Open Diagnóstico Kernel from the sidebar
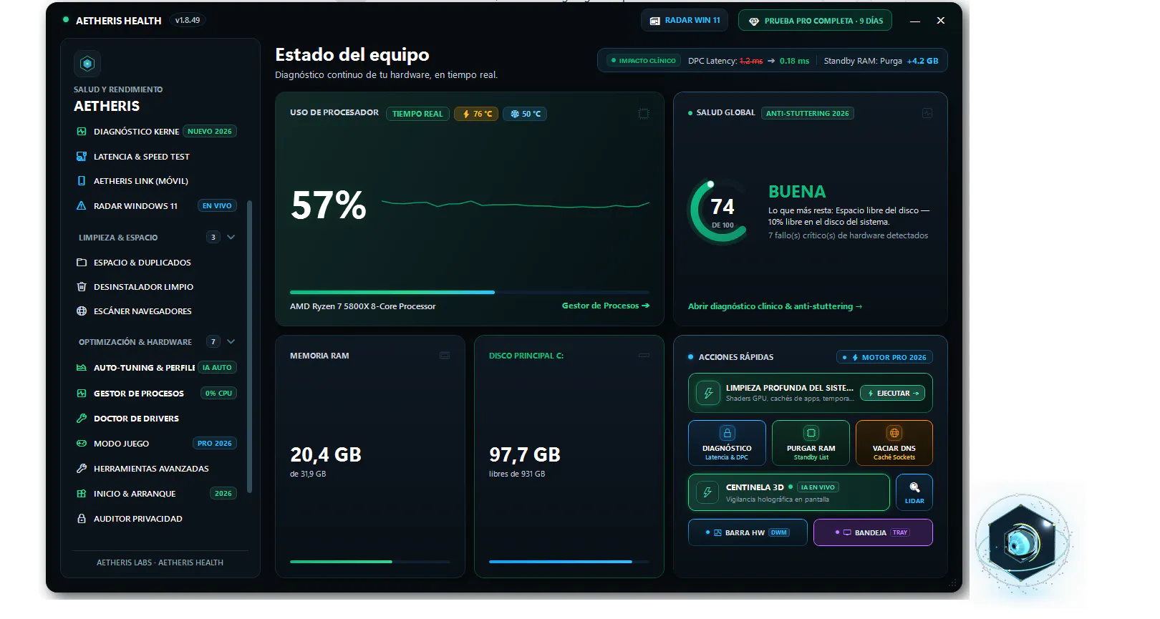 pyautogui.click(x=156, y=132)
